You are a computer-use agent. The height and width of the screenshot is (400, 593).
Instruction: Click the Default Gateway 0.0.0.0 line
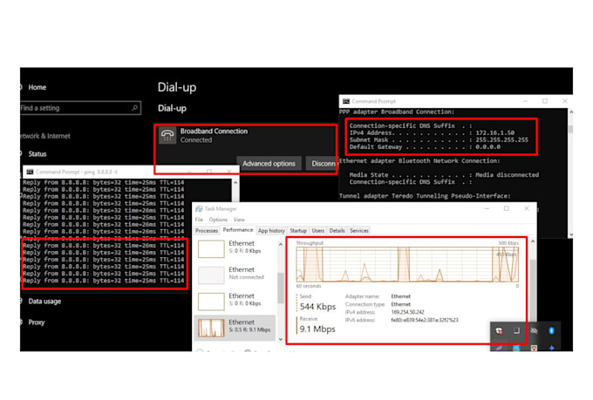tap(425, 147)
